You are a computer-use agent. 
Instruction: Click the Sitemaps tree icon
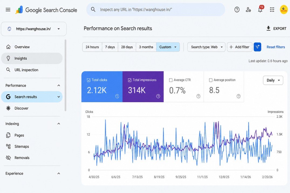click(x=8, y=146)
